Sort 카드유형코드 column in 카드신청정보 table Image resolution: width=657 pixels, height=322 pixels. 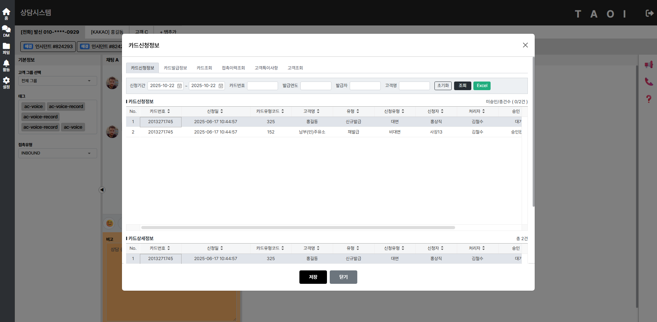pos(283,111)
